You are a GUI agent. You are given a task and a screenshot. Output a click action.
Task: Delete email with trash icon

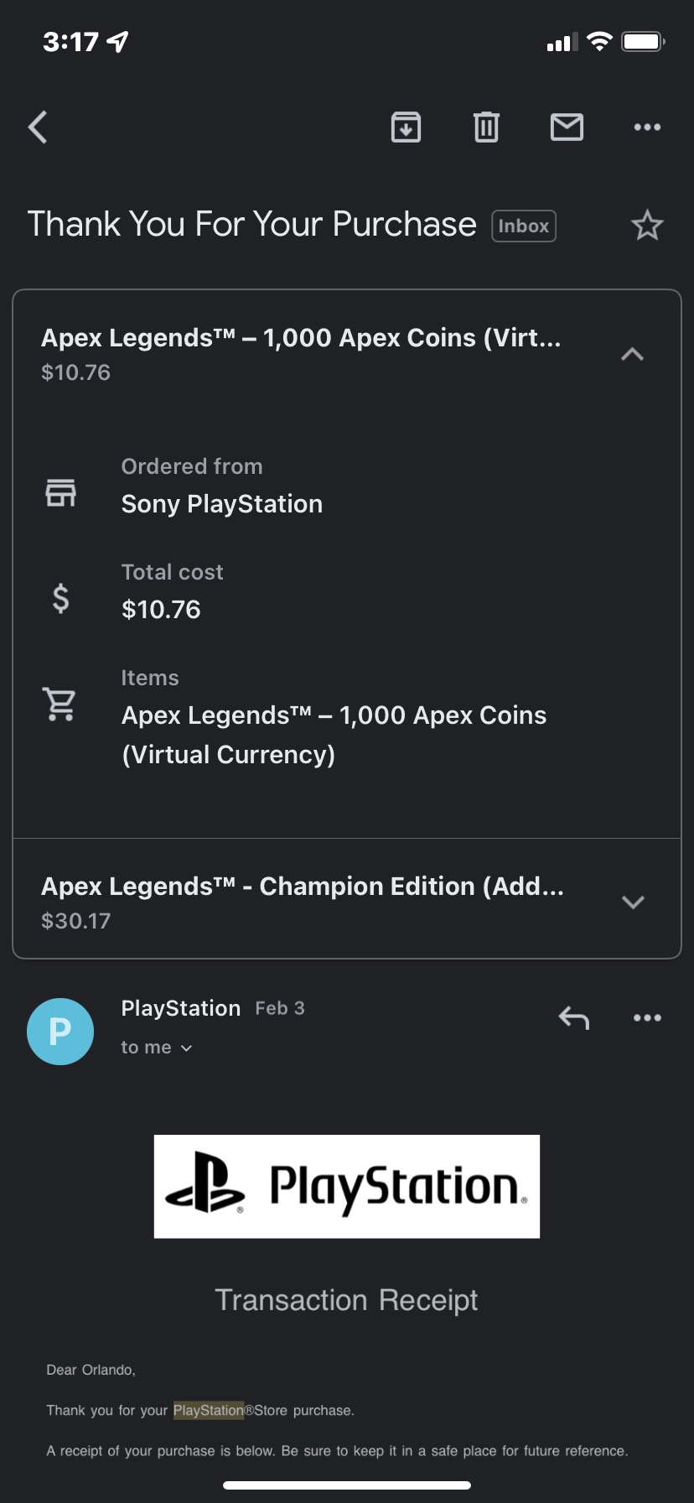[x=486, y=127]
